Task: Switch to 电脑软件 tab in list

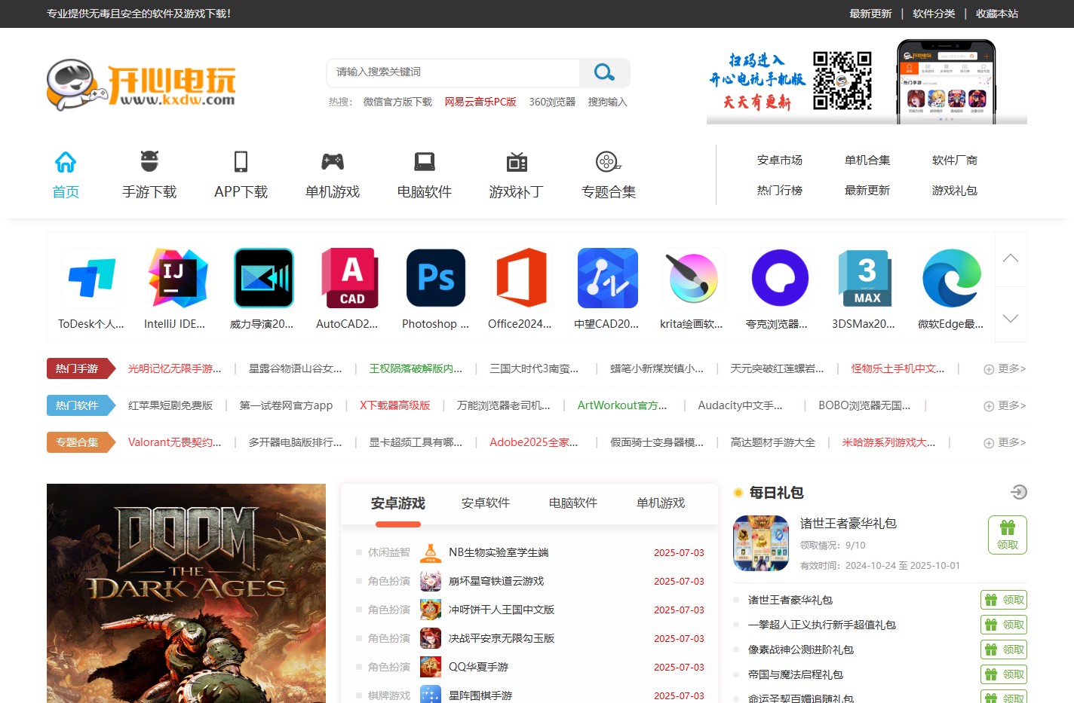Action: tap(573, 503)
